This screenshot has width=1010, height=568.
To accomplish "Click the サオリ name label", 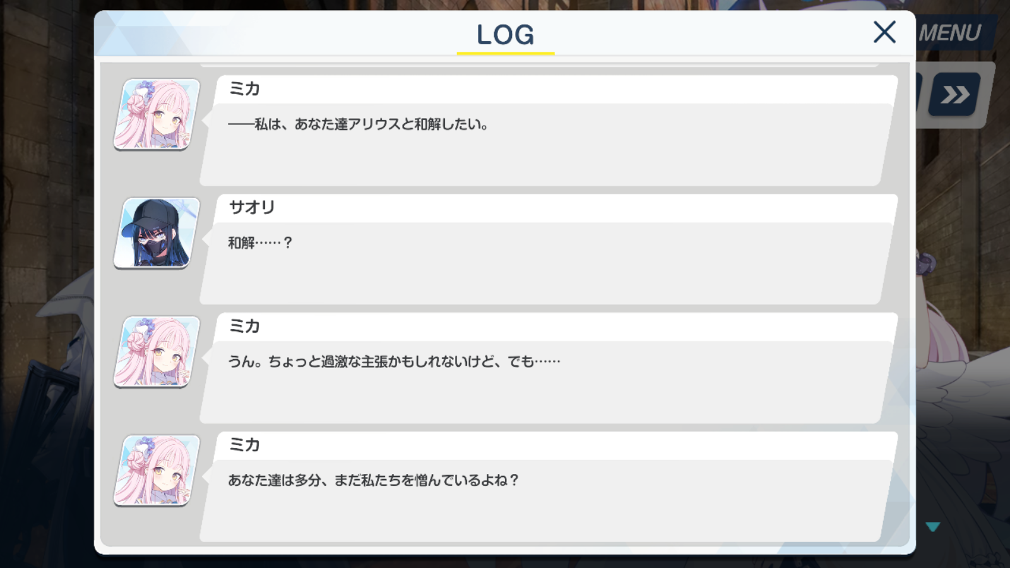I will pyautogui.click(x=252, y=207).
